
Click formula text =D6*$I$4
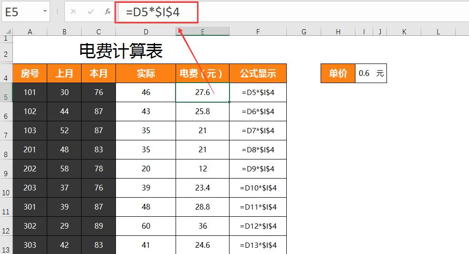258,112
